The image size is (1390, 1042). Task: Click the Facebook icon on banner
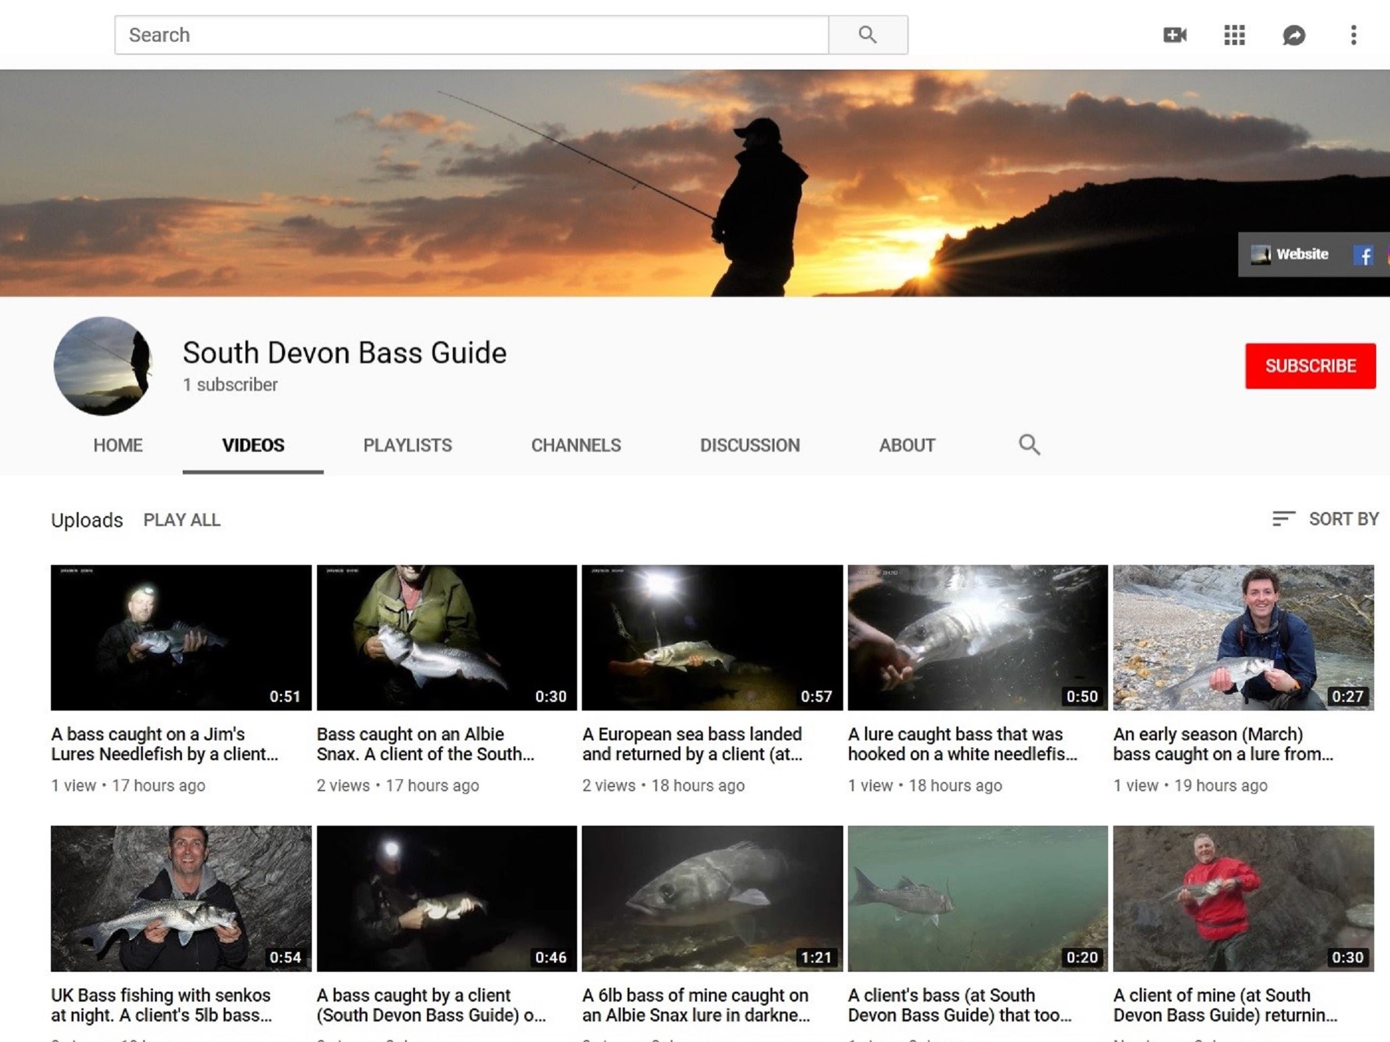pos(1363,255)
